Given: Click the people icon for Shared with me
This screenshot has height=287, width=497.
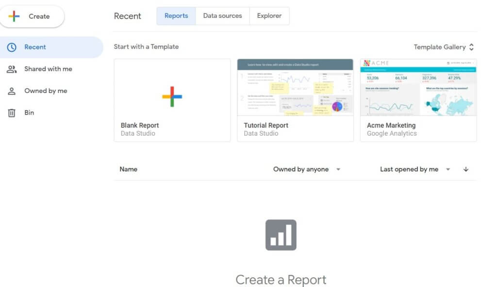Looking at the screenshot, I should click(x=12, y=69).
